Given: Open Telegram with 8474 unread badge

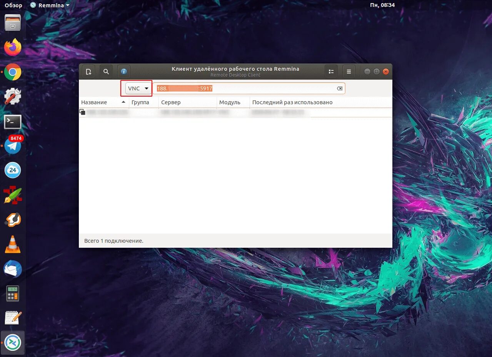Looking at the screenshot, I should pos(13,146).
